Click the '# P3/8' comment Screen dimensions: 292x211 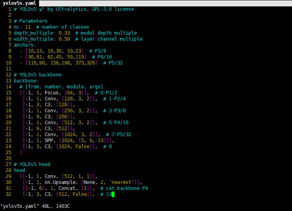click(x=98, y=51)
